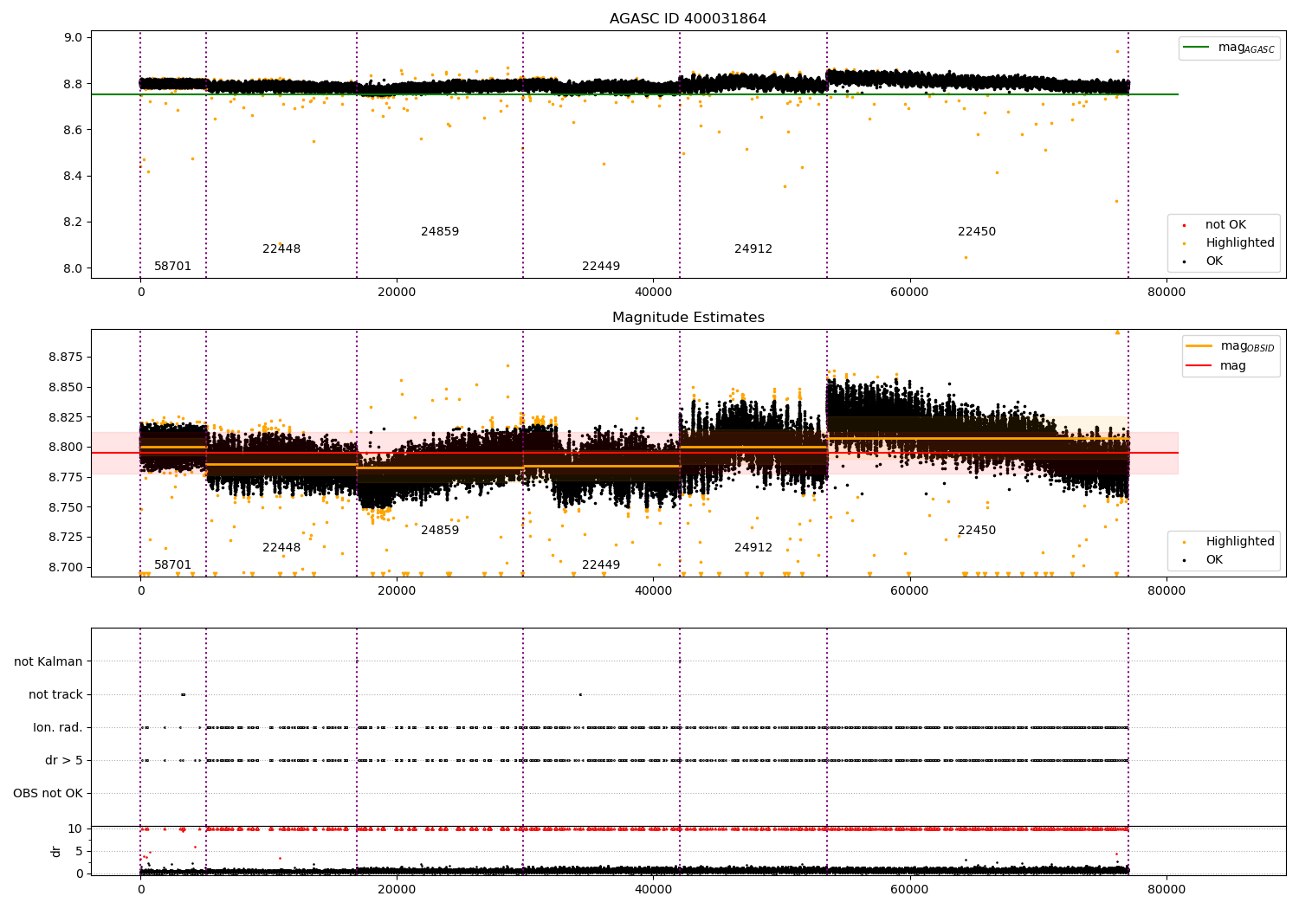Click OBSID label 58701 in Magnitude Estimates plot
Viewport: 1299px width, 909px height.
click(x=172, y=564)
